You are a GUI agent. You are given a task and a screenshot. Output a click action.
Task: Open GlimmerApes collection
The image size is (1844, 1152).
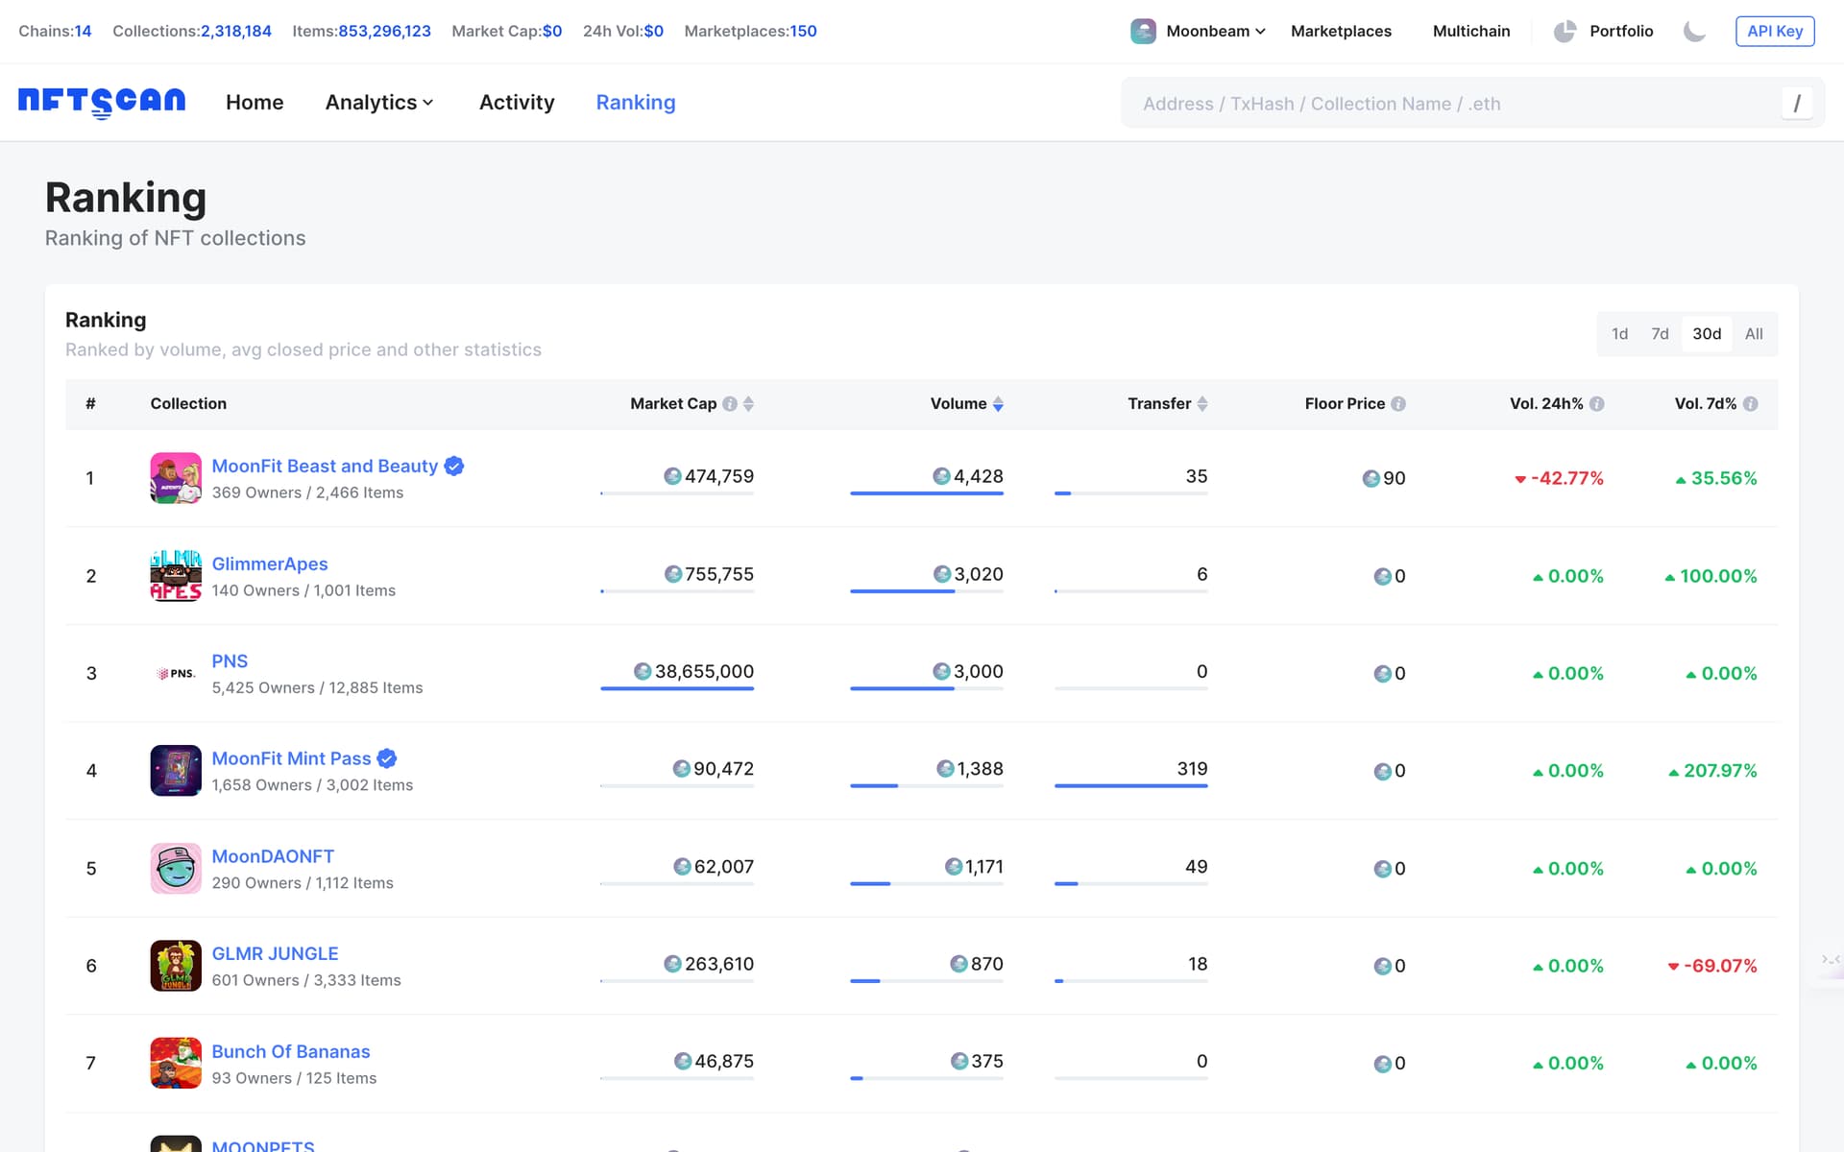270,564
